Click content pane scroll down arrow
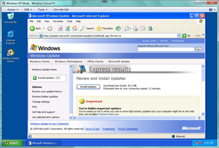219x148 pixels. click(203, 114)
